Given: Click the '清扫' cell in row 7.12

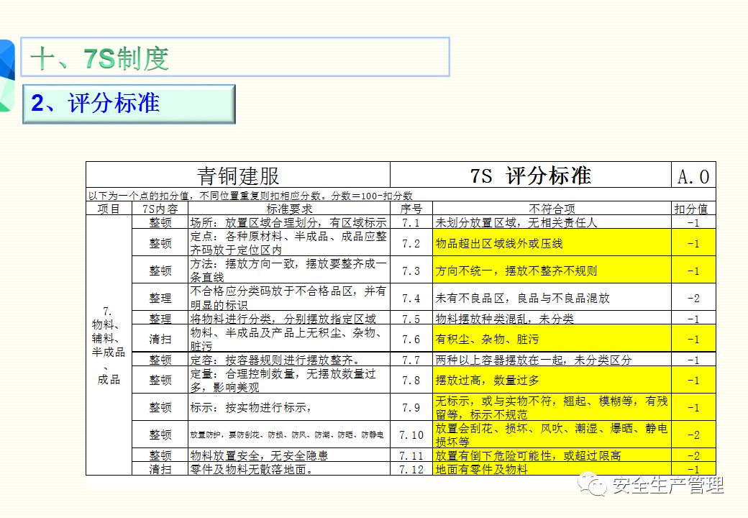Looking at the screenshot, I should coord(160,469).
